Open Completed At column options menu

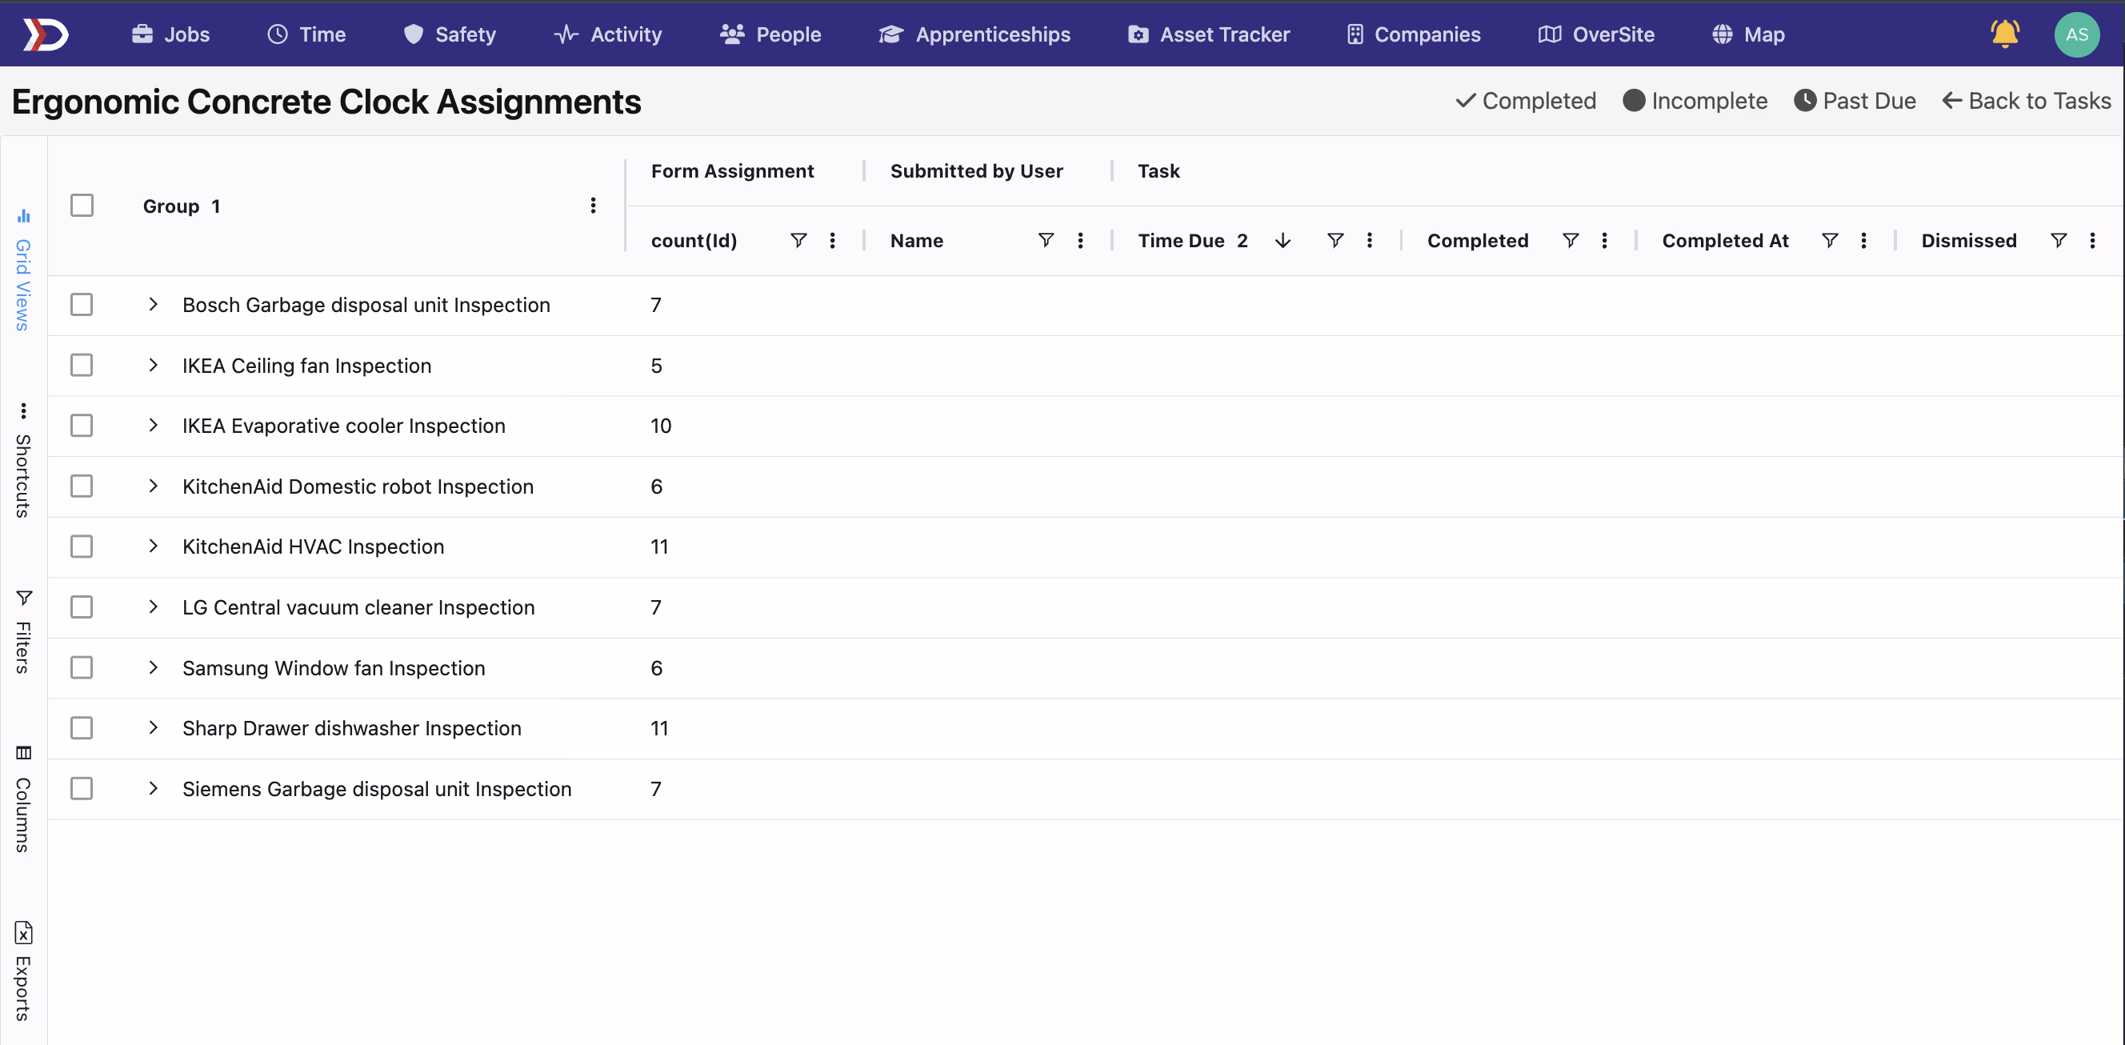[x=1863, y=240]
